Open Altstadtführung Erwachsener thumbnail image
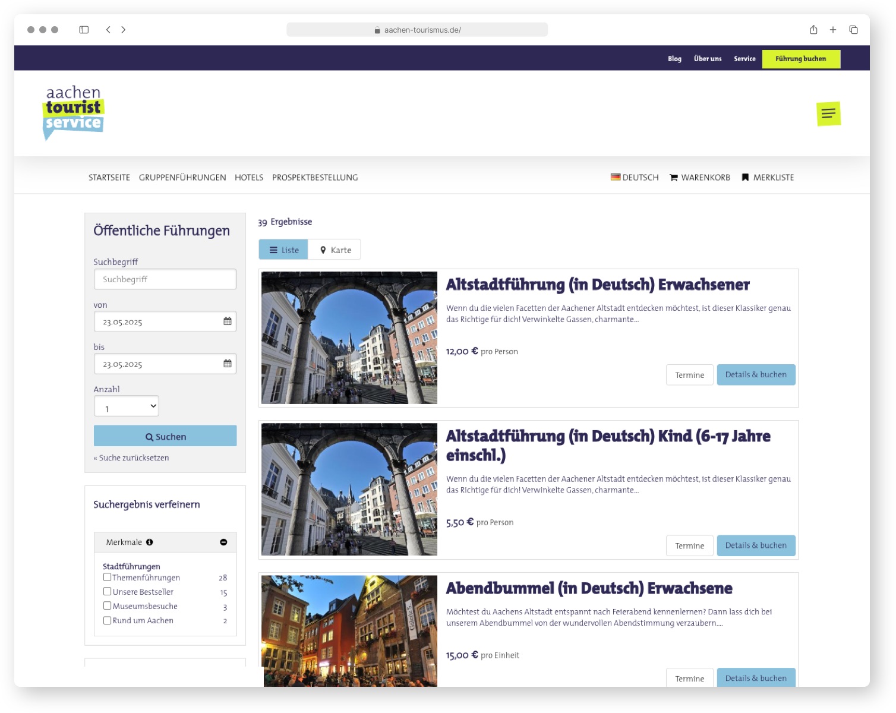The height and width of the screenshot is (713, 896). tap(349, 337)
